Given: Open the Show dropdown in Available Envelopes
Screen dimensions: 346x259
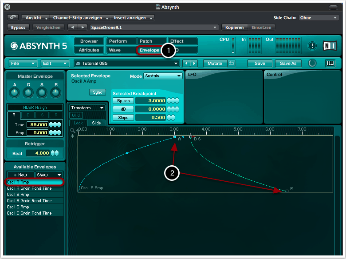Looking at the screenshot, I should (49, 175).
